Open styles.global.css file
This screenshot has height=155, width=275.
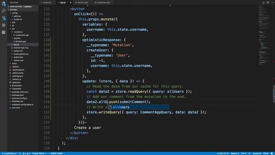click(21, 54)
